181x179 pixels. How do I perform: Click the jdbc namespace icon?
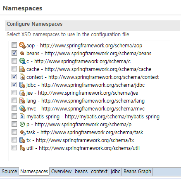click(22, 85)
